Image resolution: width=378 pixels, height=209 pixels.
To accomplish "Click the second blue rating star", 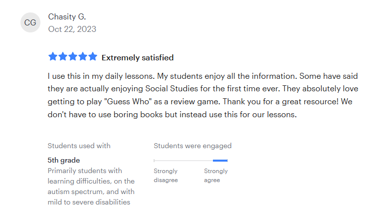I will click(63, 57).
